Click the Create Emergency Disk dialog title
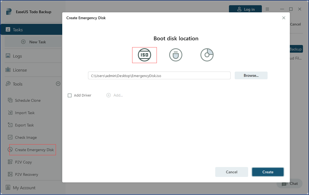 (86, 18)
